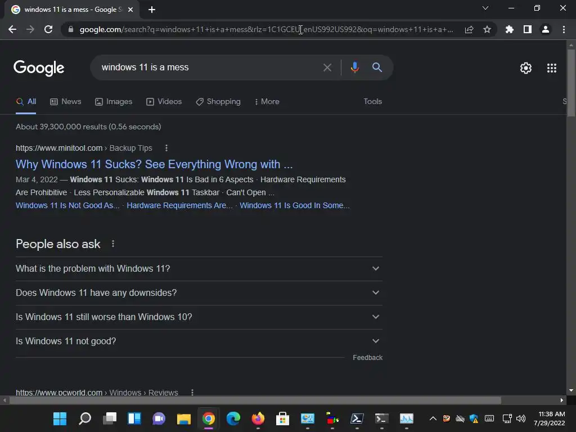The height and width of the screenshot is (432, 576).
Task: View site information lock icon
Action: pos(71,29)
